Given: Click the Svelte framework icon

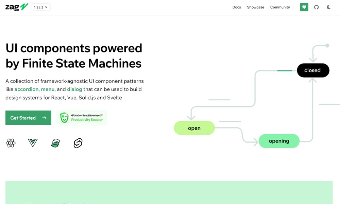Looking at the screenshot, I should (x=78, y=143).
